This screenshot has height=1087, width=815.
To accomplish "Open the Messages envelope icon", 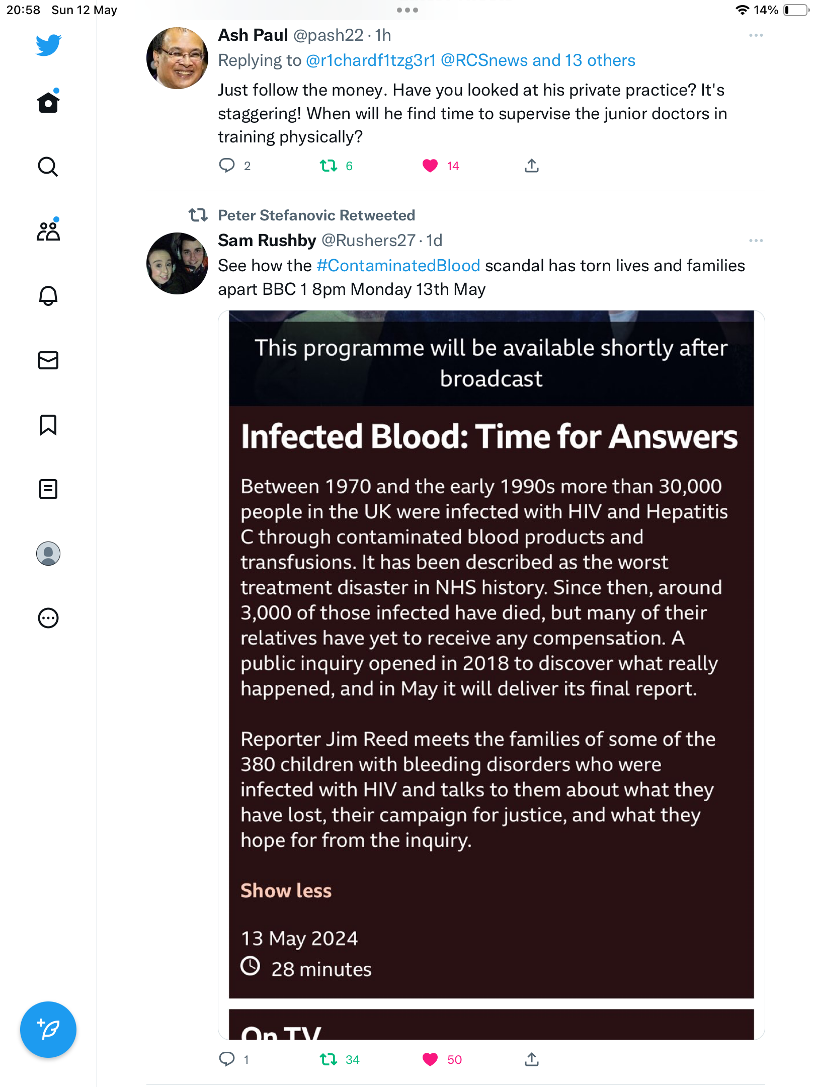I will pos(48,360).
